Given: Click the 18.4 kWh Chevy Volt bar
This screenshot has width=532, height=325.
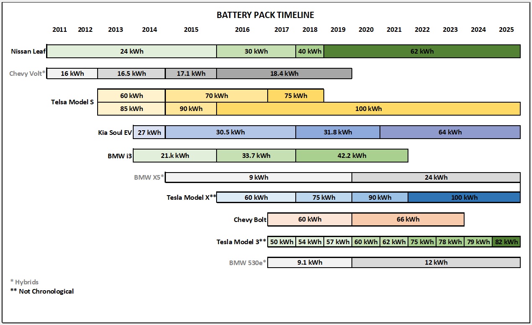Looking at the screenshot, I should point(284,73).
